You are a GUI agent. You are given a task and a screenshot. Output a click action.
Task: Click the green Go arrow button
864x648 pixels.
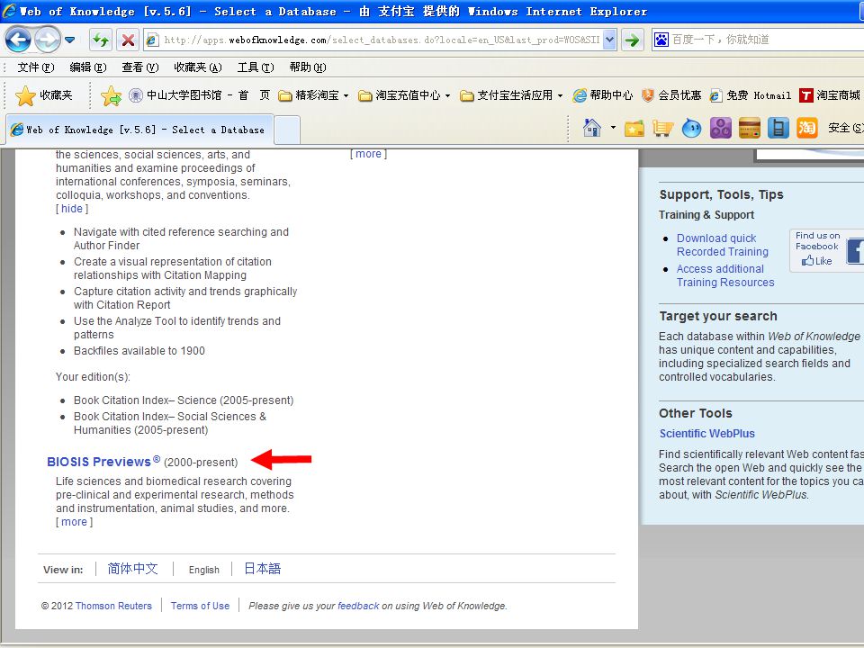click(x=632, y=40)
